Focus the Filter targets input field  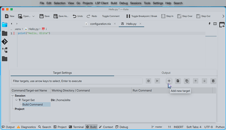pos(77,81)
